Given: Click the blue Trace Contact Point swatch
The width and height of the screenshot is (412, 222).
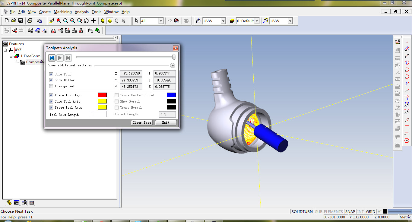Looking at the screenshot, I should [x=171, y=95].
